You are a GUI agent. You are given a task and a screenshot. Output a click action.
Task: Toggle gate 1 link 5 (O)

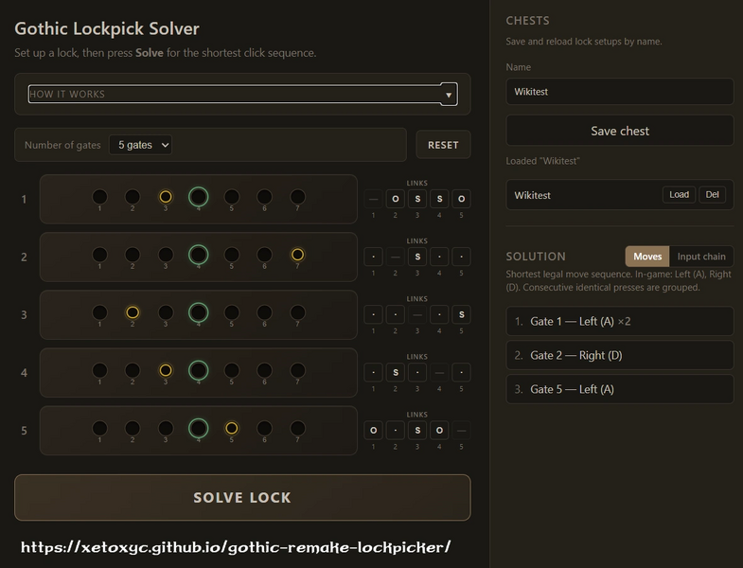point(462,199)
